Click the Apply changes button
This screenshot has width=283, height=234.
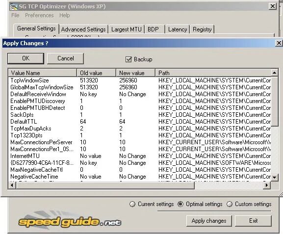tap(209, 221)
